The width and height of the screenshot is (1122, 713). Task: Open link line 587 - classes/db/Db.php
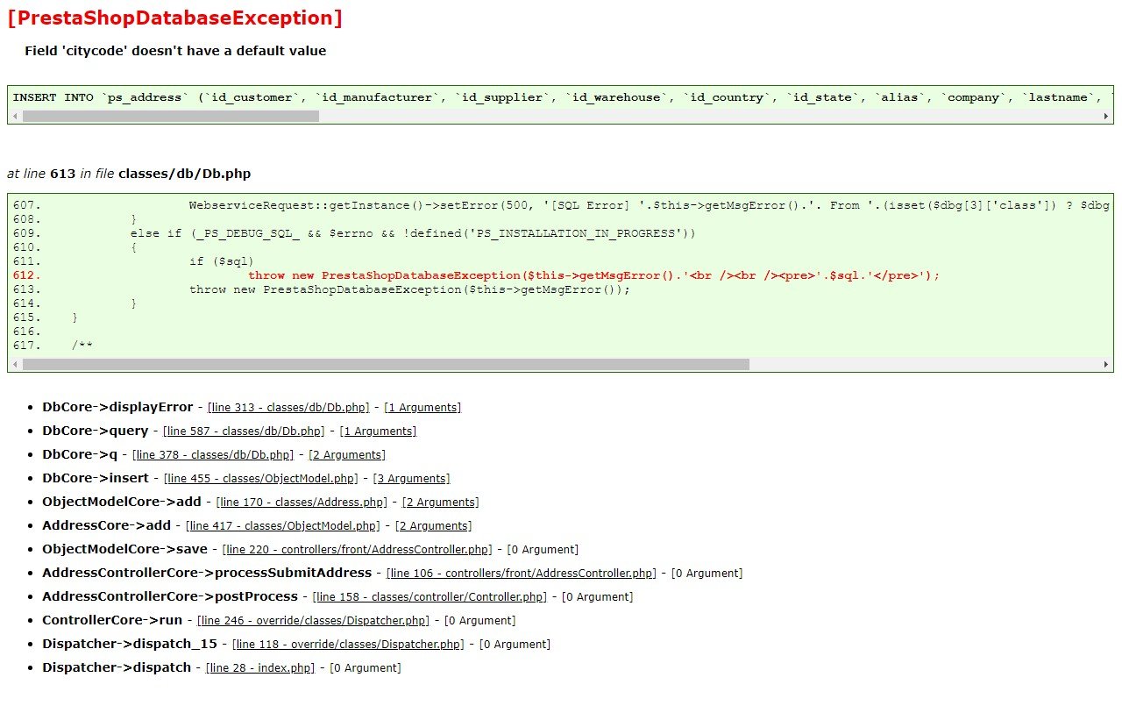(244, 431)
